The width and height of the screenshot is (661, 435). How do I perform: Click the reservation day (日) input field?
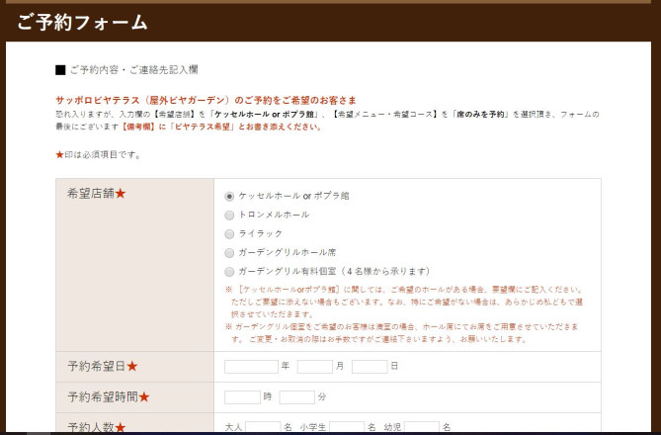pyautogui.click(x=369, y=367)
